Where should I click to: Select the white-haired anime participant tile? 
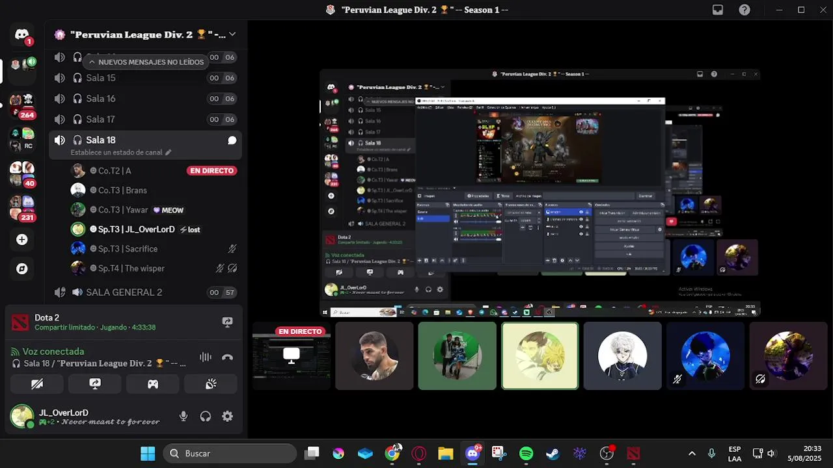(x=622, y=356)
